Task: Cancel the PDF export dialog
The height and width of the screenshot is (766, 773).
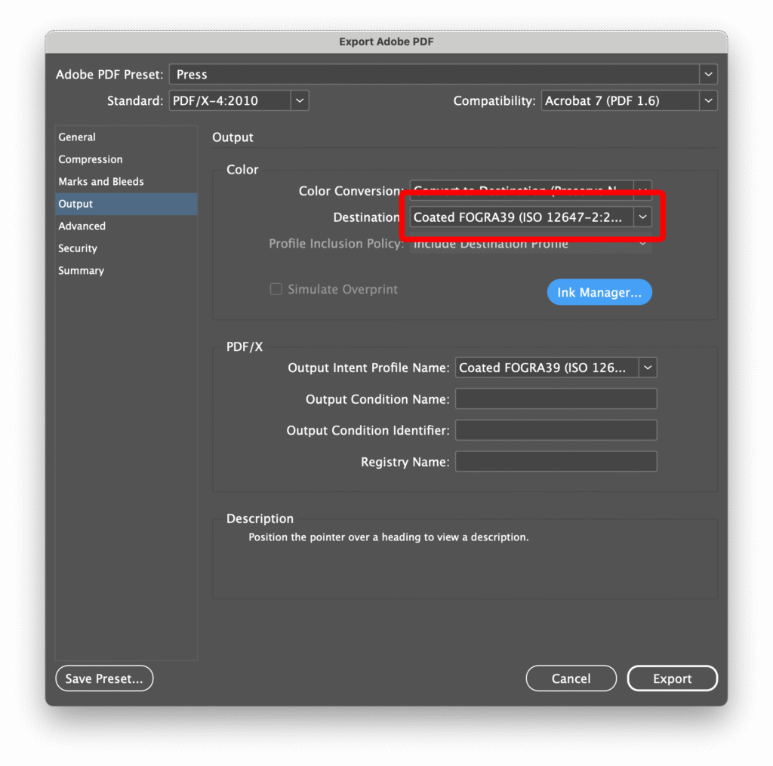Action: click(571, 678)
